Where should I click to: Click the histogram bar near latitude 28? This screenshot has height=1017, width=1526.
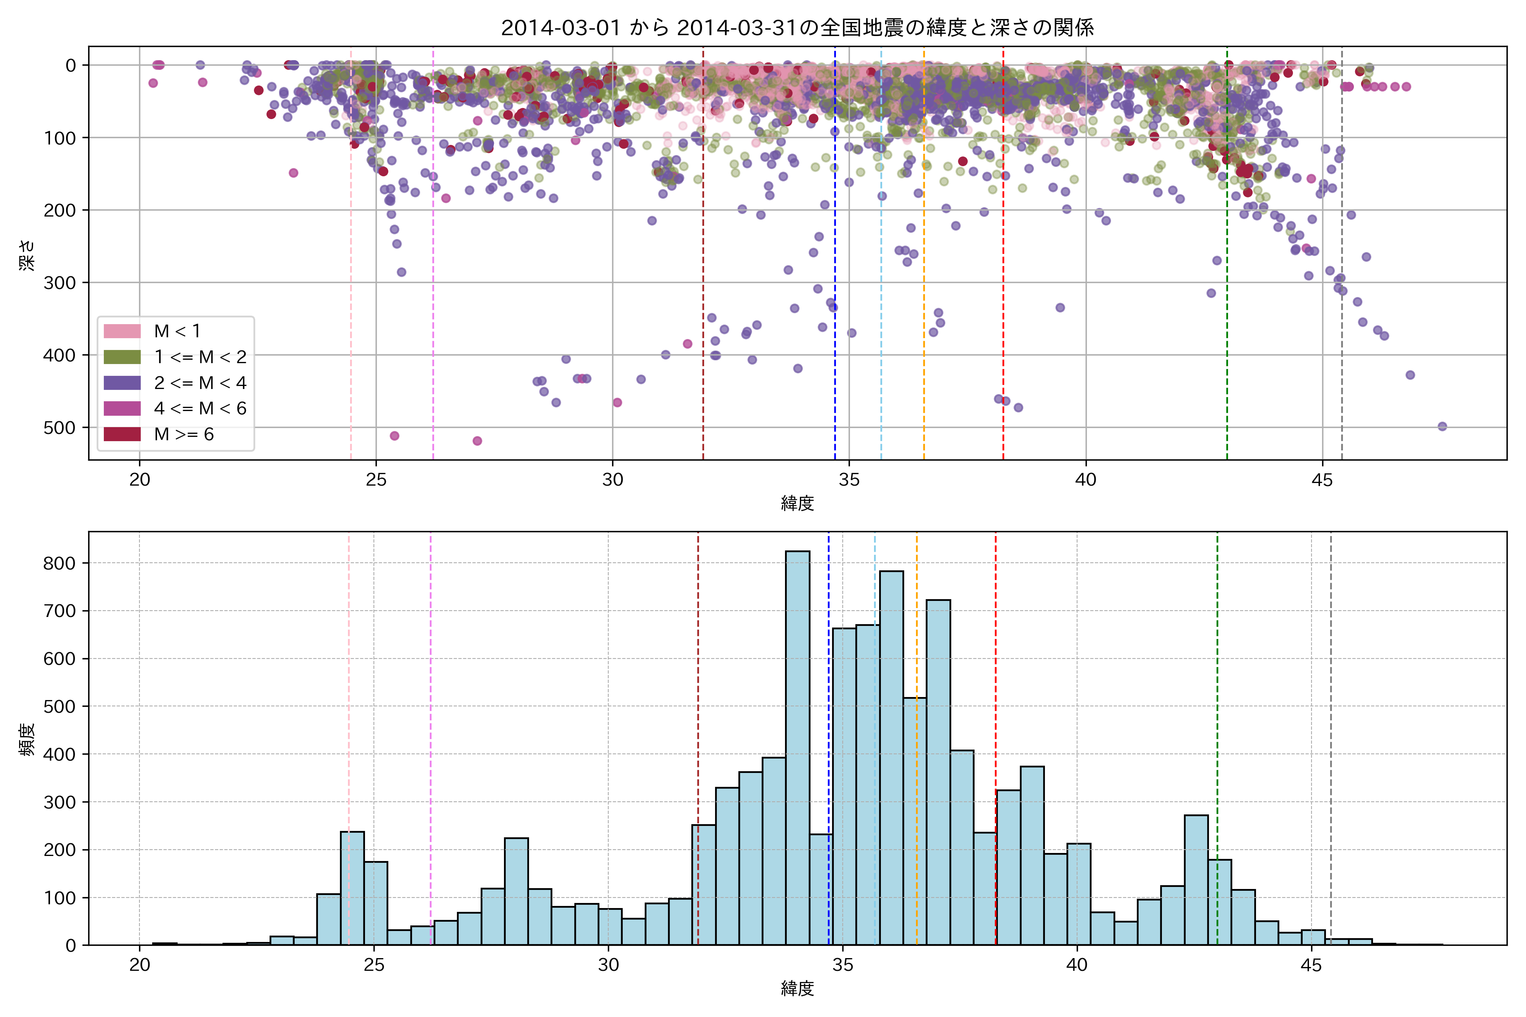pos(516,892)
